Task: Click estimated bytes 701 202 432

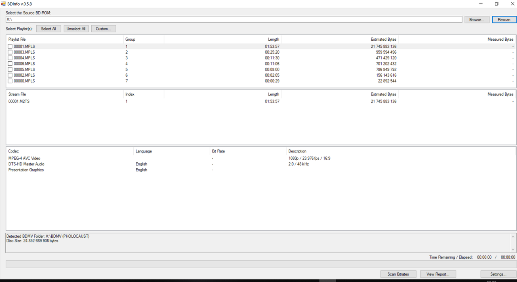Action: point(386,64)
